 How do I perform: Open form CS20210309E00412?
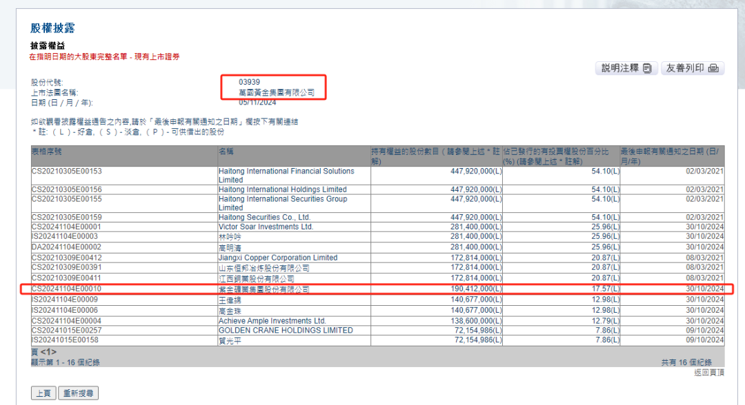click(x=66, y=258)
